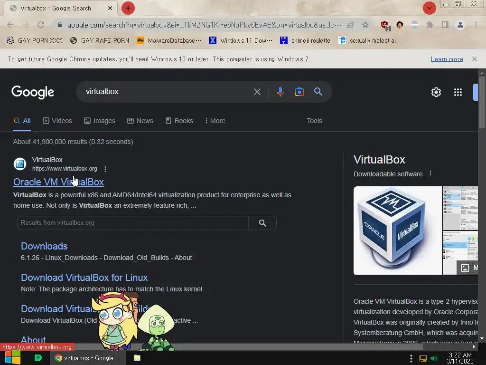Click the share page icon in address bar
486x365 pixels.
[x=350, y=25]
